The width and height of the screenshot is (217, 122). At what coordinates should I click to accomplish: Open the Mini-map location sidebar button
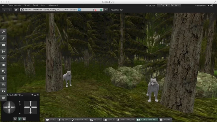[3, 78]
